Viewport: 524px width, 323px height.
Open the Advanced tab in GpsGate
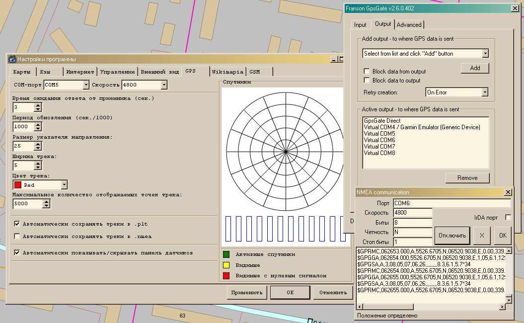[409, 24]
